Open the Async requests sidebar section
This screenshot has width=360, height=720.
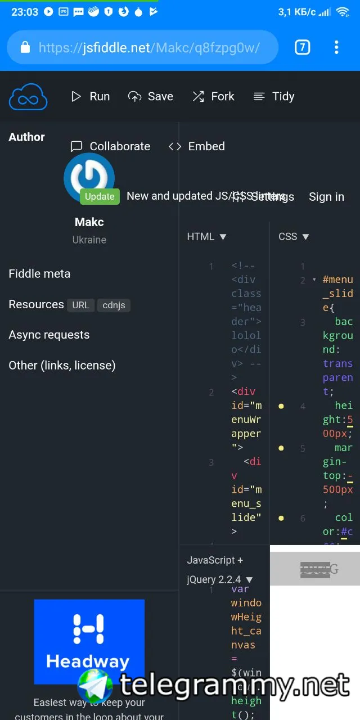[49, 335]
